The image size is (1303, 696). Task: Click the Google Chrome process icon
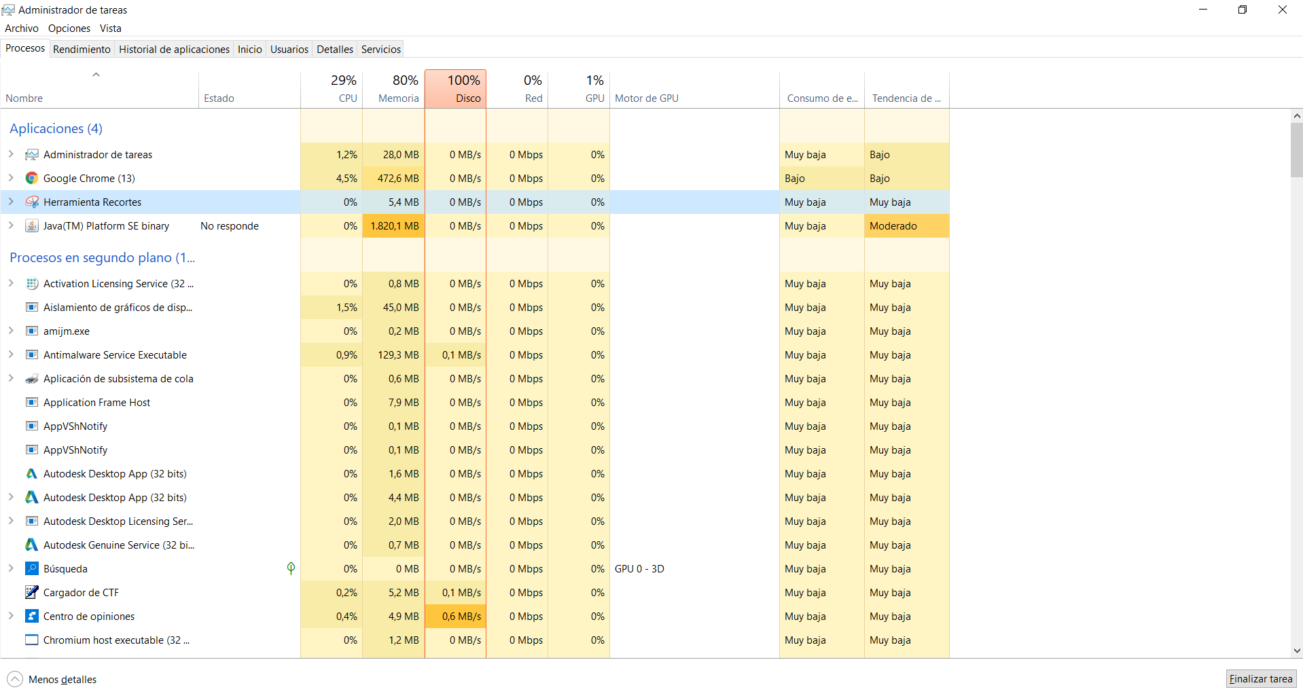tap(31, 179)
